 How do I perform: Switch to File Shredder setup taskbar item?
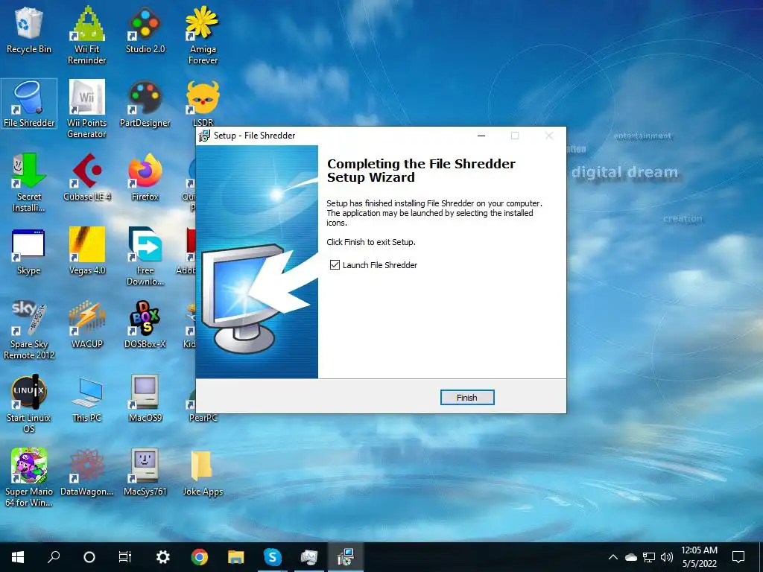346,557
